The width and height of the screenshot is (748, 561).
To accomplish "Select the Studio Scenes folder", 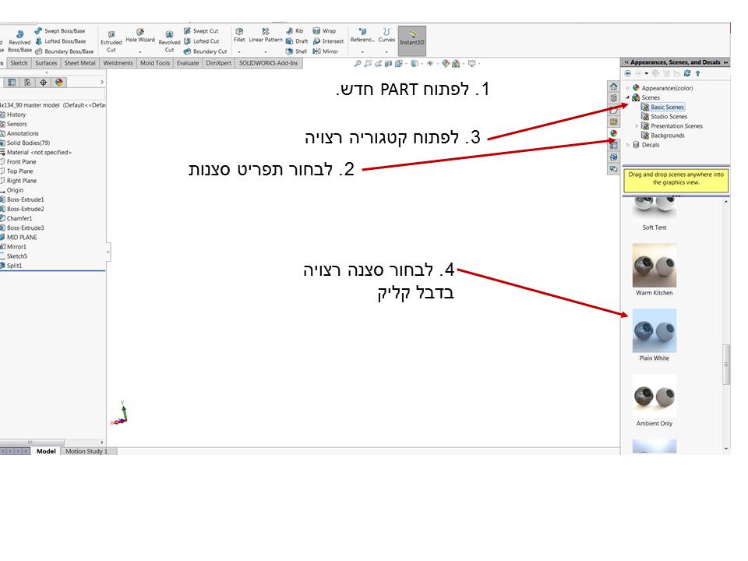I will coord(669,116).
